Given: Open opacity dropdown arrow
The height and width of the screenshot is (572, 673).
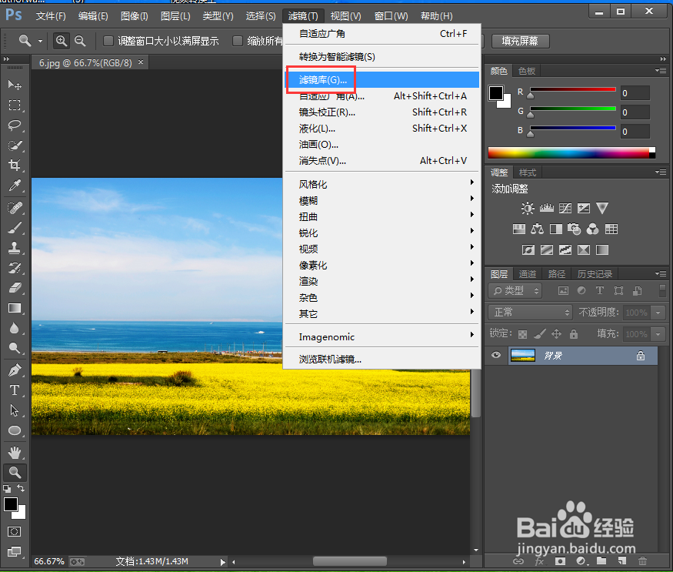Looking at the screenshot, I should tap(658, 313).
